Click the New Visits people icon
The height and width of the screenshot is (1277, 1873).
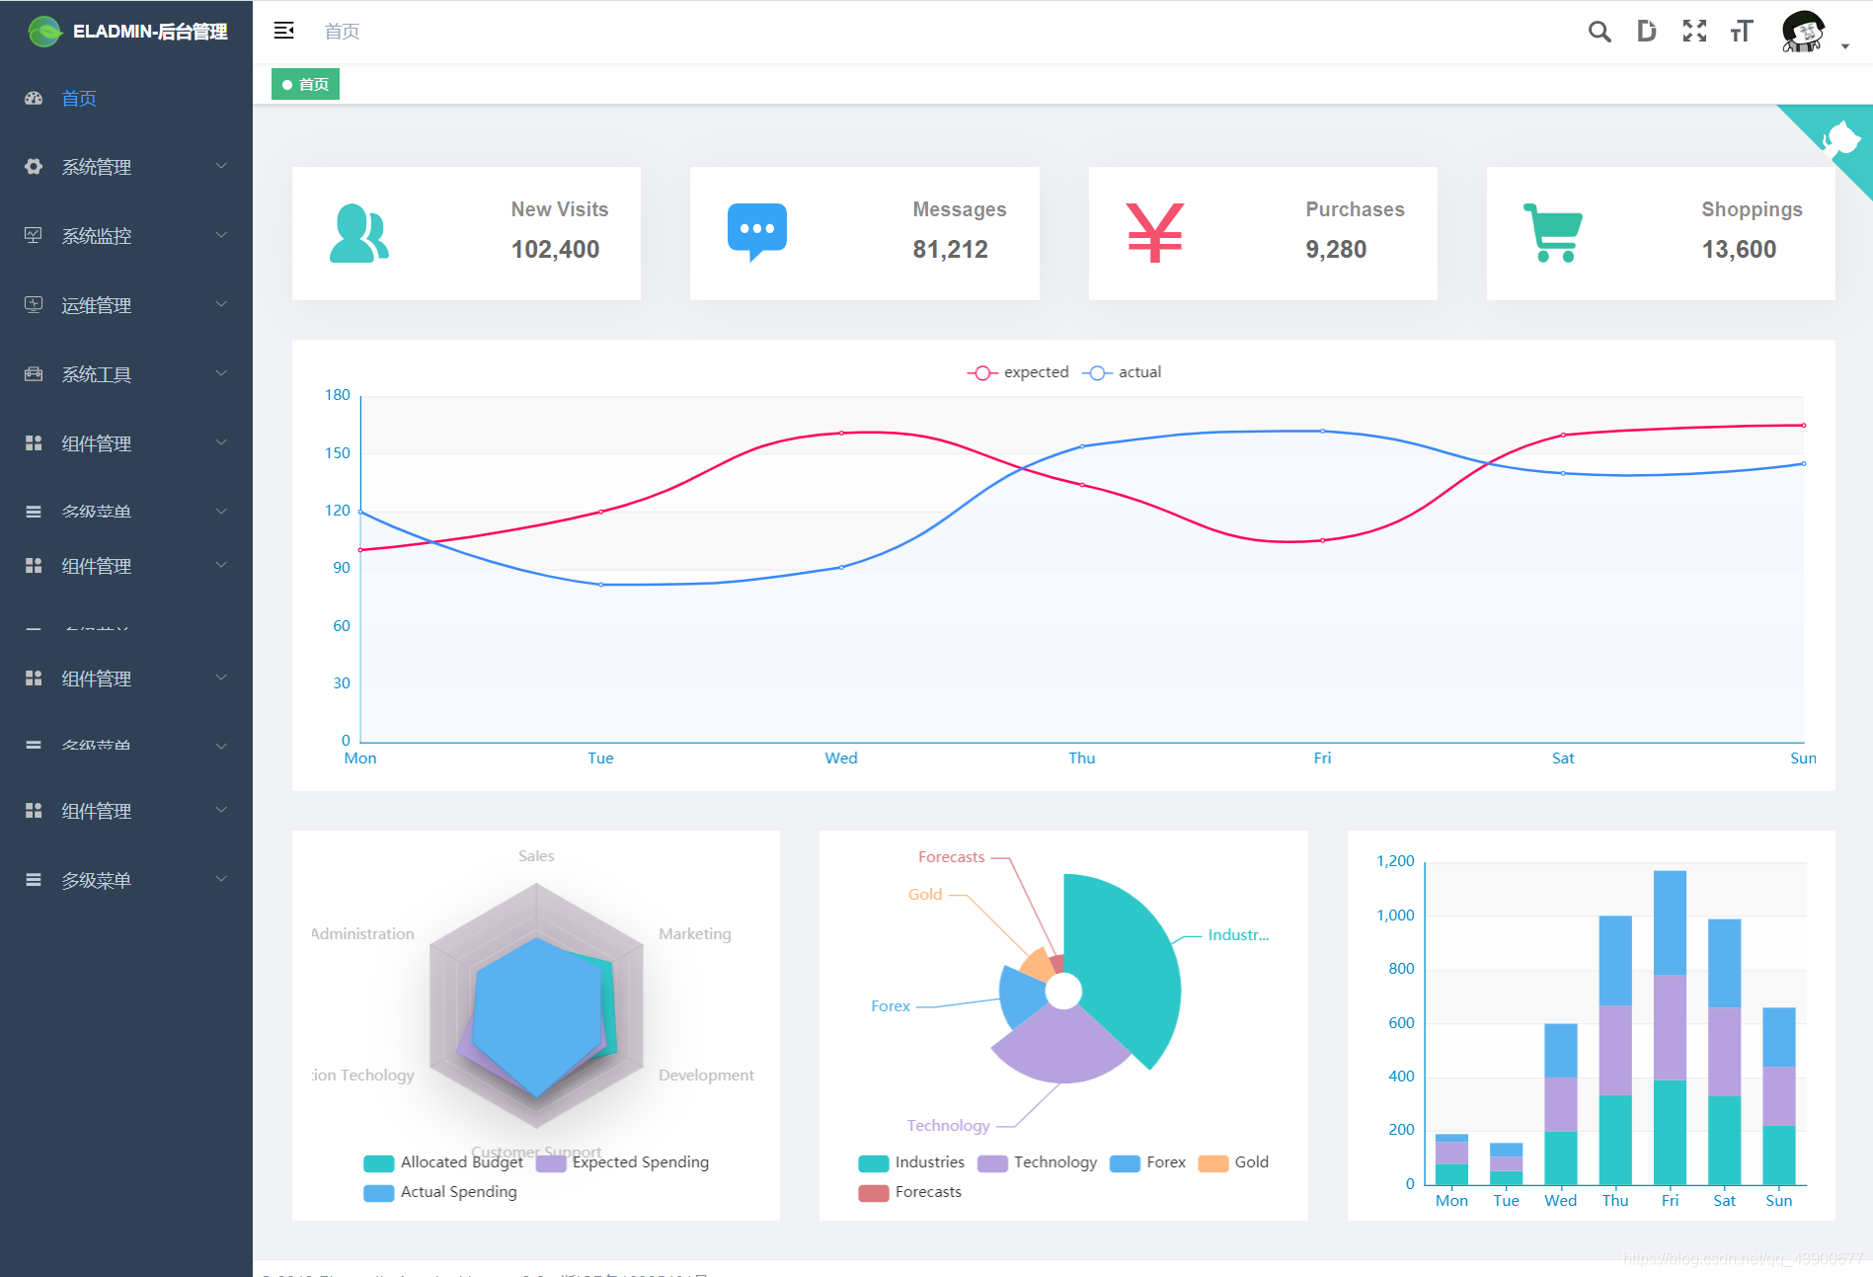pos(358,233)
